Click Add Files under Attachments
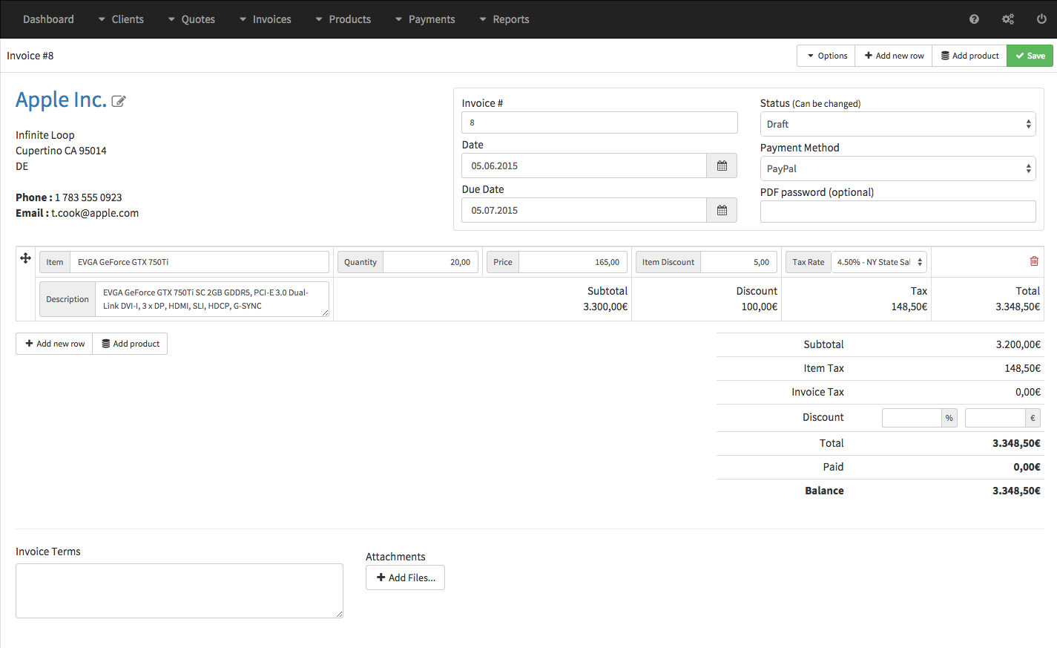 [x=405, y=577]
